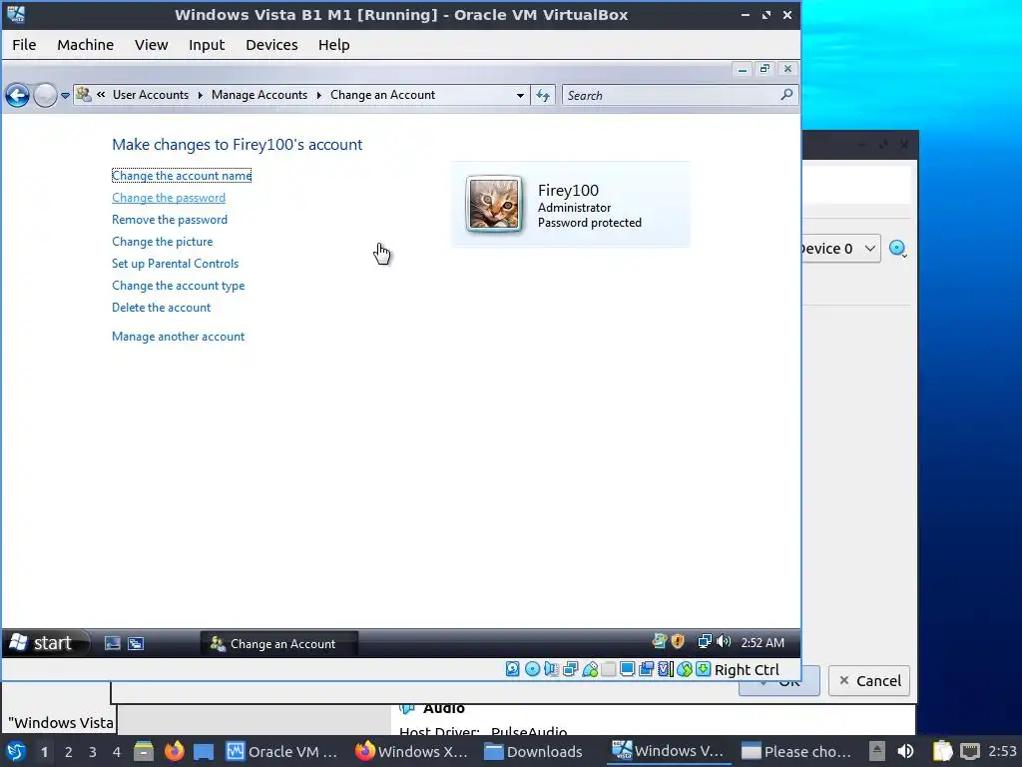Click the Vista back navigation arrow
This screenshot has height=767, width=1022.
[18, 95]
